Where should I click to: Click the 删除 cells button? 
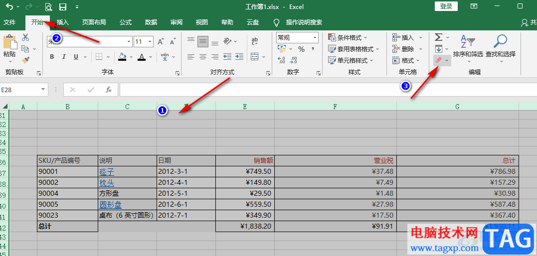click(x=403, y=49)
